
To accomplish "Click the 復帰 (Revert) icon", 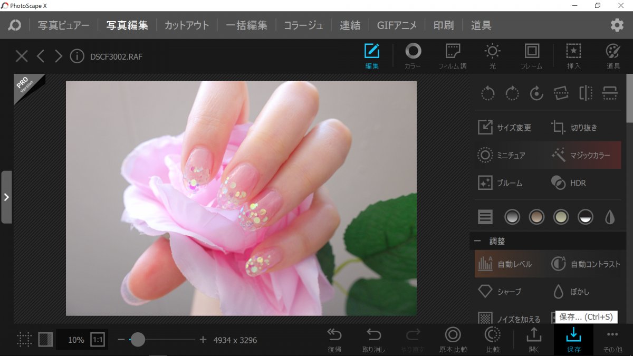I will coord(334,339).
